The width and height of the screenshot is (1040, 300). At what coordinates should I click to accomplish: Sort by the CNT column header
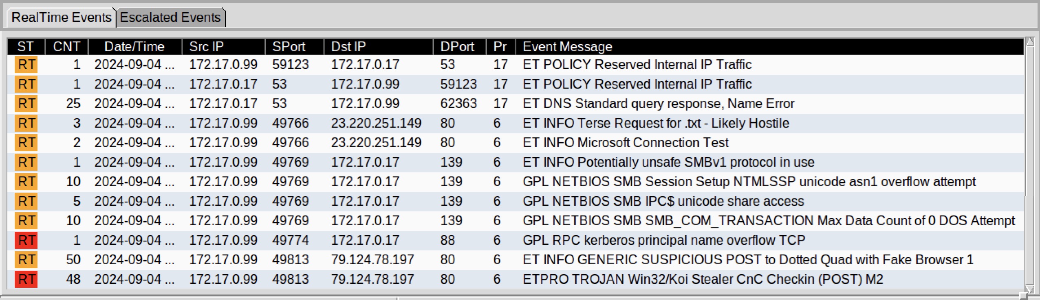[66, 47]
